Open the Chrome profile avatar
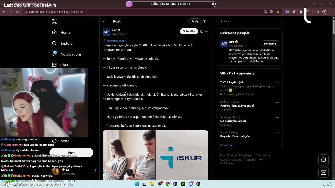Image resolution: width=335 pixels, height=188 pixels. point(324,12)
